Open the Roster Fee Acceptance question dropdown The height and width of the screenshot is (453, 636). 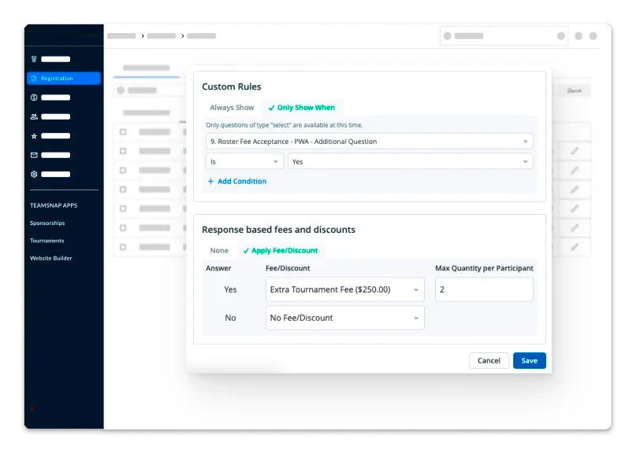coord(369,142)
